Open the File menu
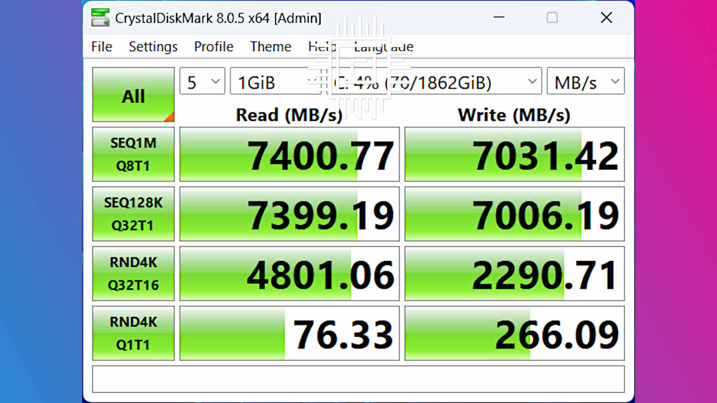Image resolution: width=717 pixels, height=403 pixels. 101,46
